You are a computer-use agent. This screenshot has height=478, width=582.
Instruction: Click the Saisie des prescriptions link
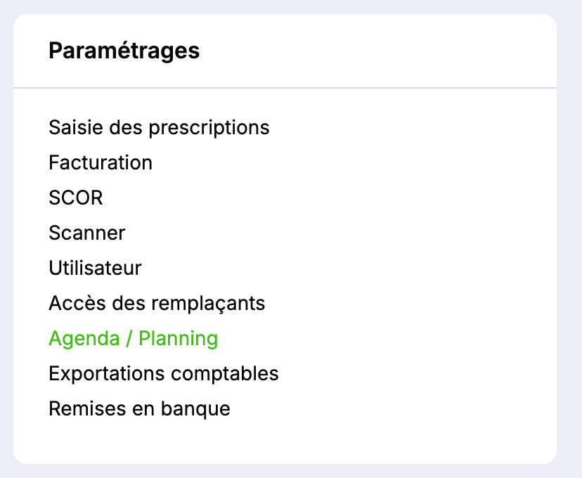pyautogui.click(x=159, y=128)
